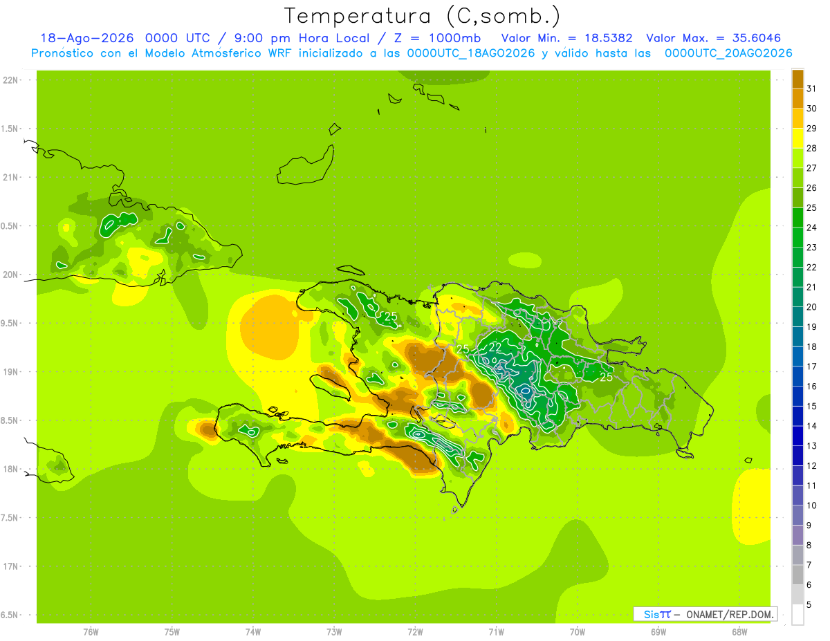Image resolution: width=830 pixels, height=641 pixels.
Task: Click the '74W' longitude label
Action: tap(253, 632)
